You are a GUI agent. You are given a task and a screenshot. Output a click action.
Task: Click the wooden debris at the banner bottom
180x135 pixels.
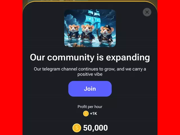click(x=79, y=45)
